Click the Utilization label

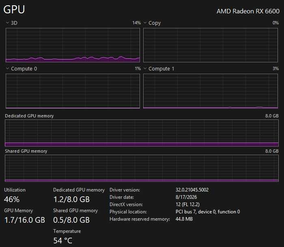[15, 190]
